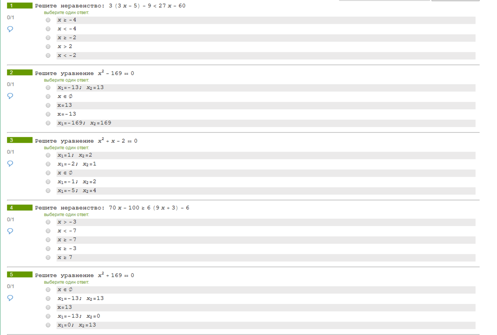
Task: Click question 5 equation text x²+169=0
Action: click(116, 275)
